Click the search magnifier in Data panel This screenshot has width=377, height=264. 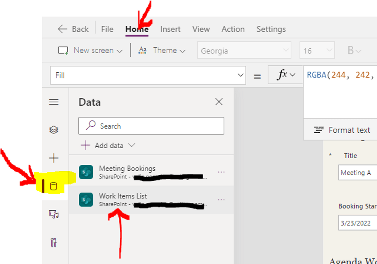click(x=90, y=126)
